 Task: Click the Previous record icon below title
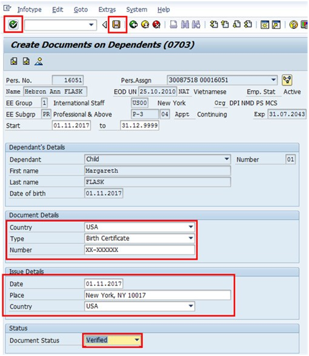click(14, 61)
